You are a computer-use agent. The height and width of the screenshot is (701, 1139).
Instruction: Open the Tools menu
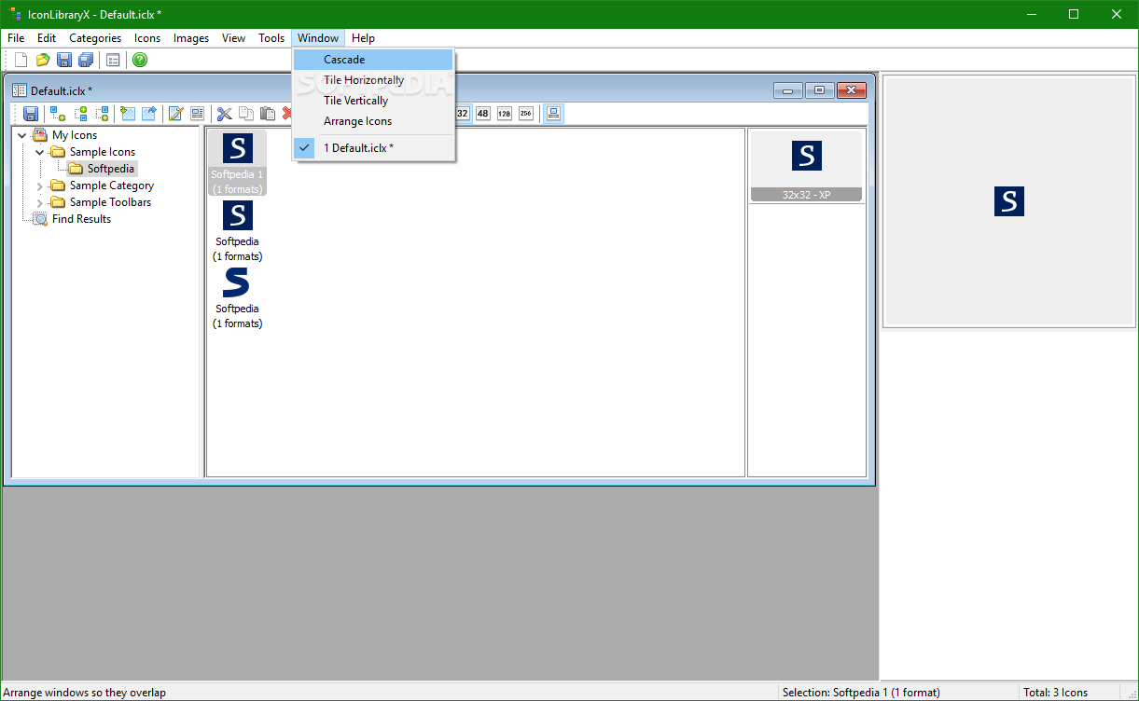coord(271,38)
